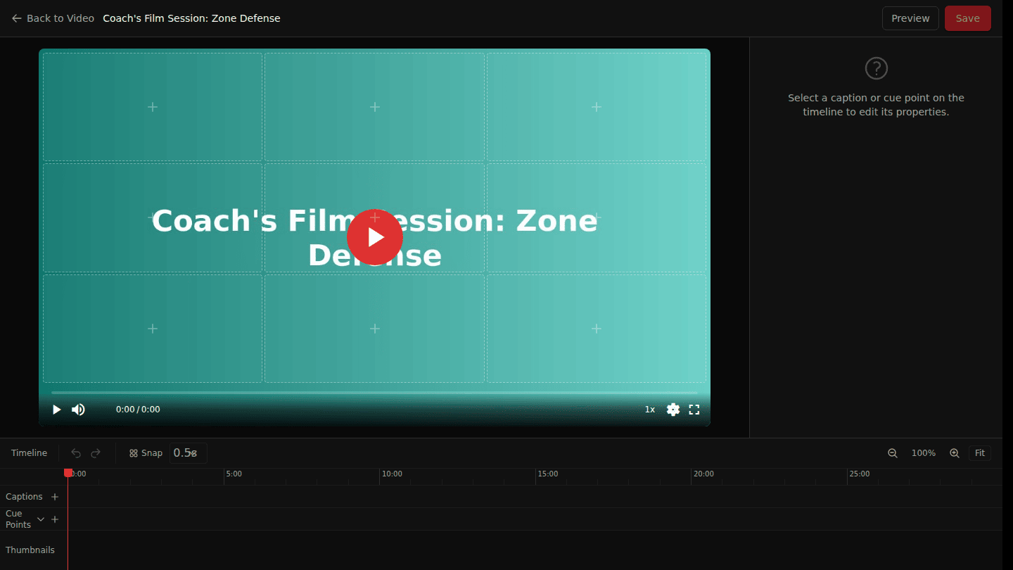This screenshot has width=1013, height=570.
Task: Undo the last timeline action
Action: [76, 453]
